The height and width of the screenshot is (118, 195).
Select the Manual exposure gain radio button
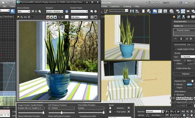point(174,84)
